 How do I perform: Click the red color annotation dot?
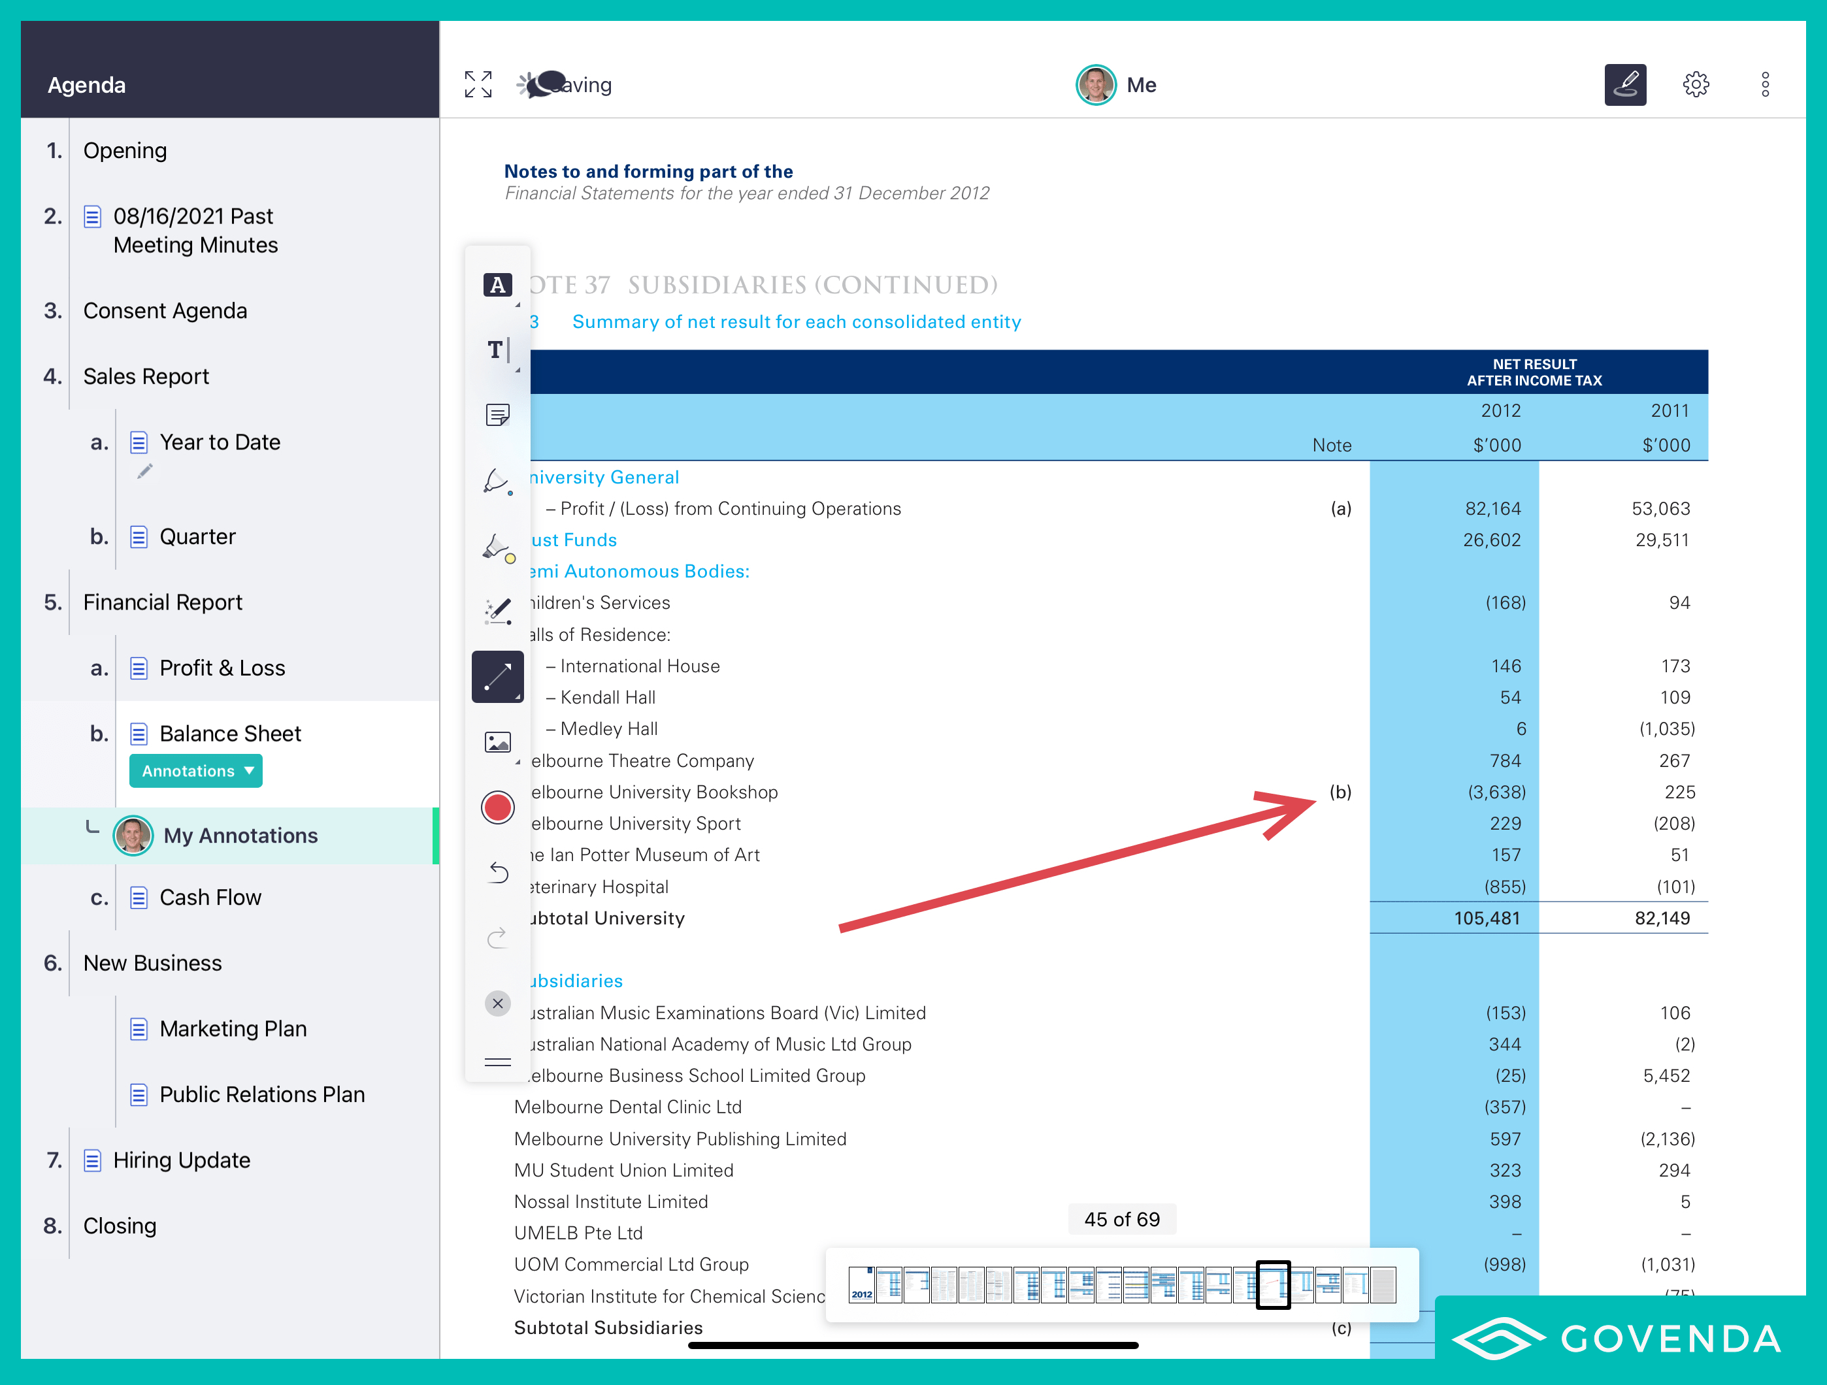498,807
